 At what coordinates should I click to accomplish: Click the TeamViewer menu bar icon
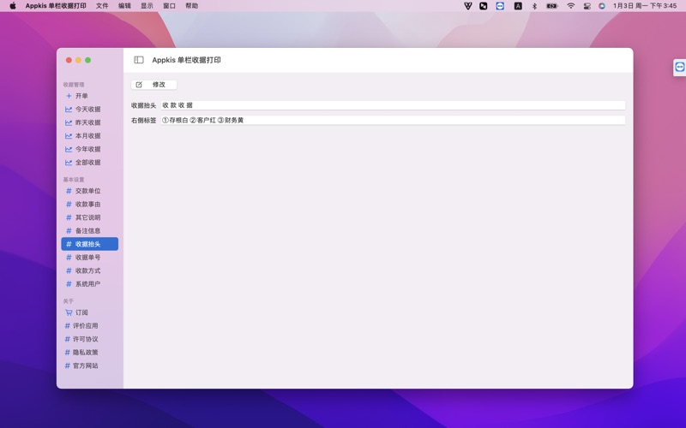[x=500, y=6]
